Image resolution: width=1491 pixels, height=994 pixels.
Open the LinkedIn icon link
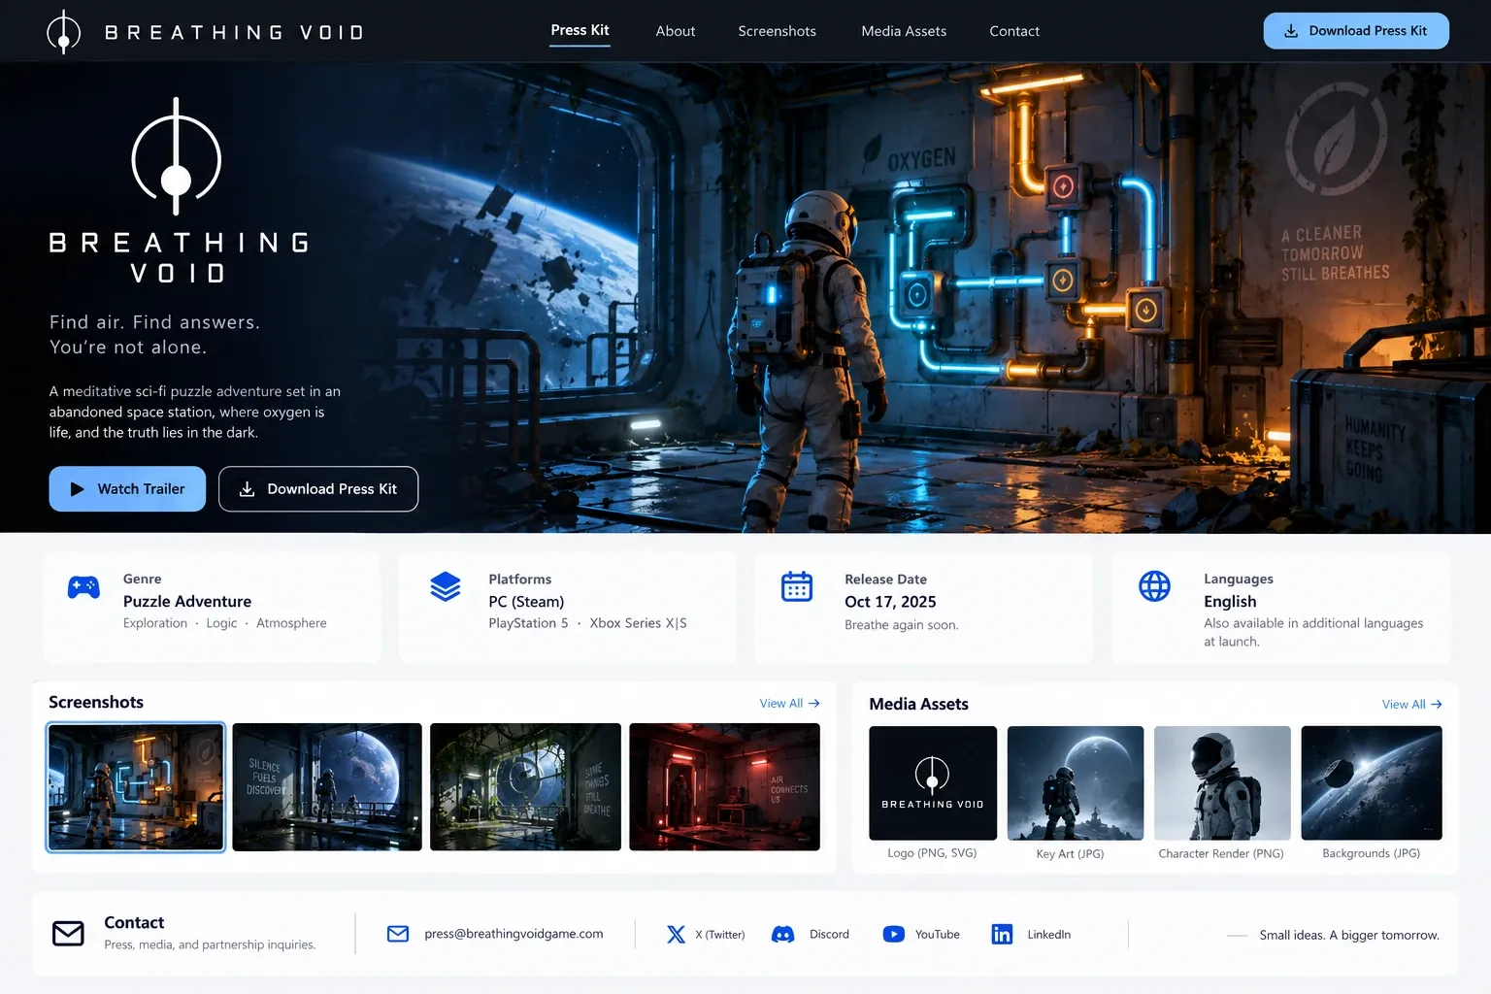(1002, 934)
